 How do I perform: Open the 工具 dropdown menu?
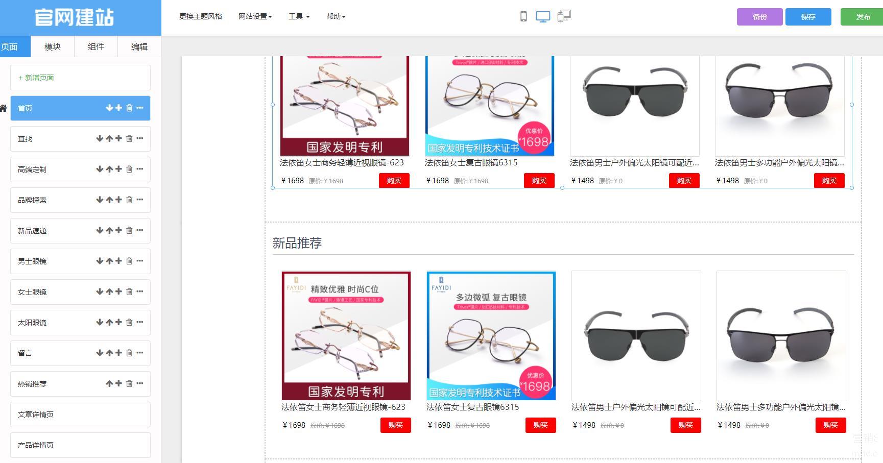(299, 16)
